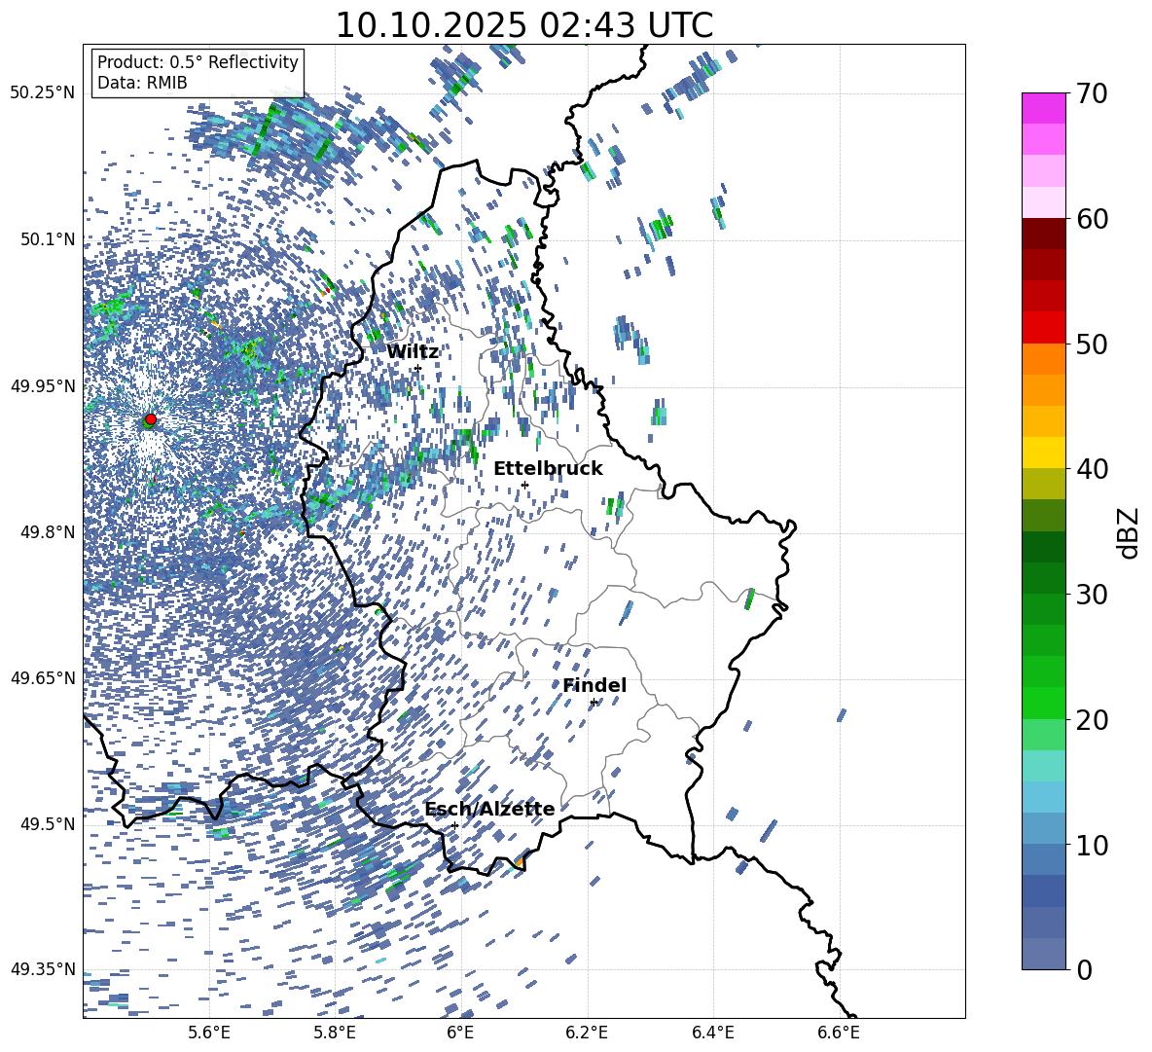This screenshot has width=1152, height=1052.
Task: Click the red radar site marker
Action: 151,418
